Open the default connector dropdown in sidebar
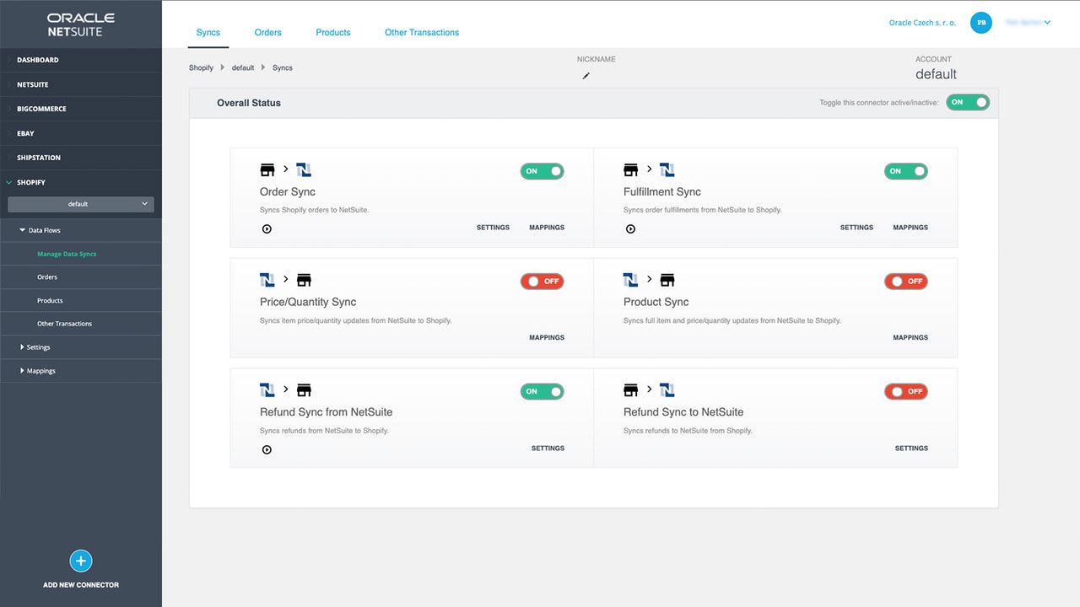The width and height of the screenshot is (1080, 607). coord(81,203)
